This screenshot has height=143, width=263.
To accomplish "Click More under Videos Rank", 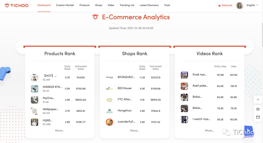I will tap(210, 130).
